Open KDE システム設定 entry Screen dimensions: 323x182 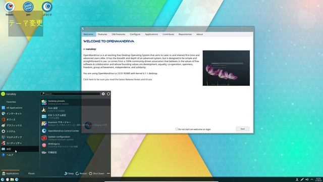pyautogui.click(x=75, y=117)
